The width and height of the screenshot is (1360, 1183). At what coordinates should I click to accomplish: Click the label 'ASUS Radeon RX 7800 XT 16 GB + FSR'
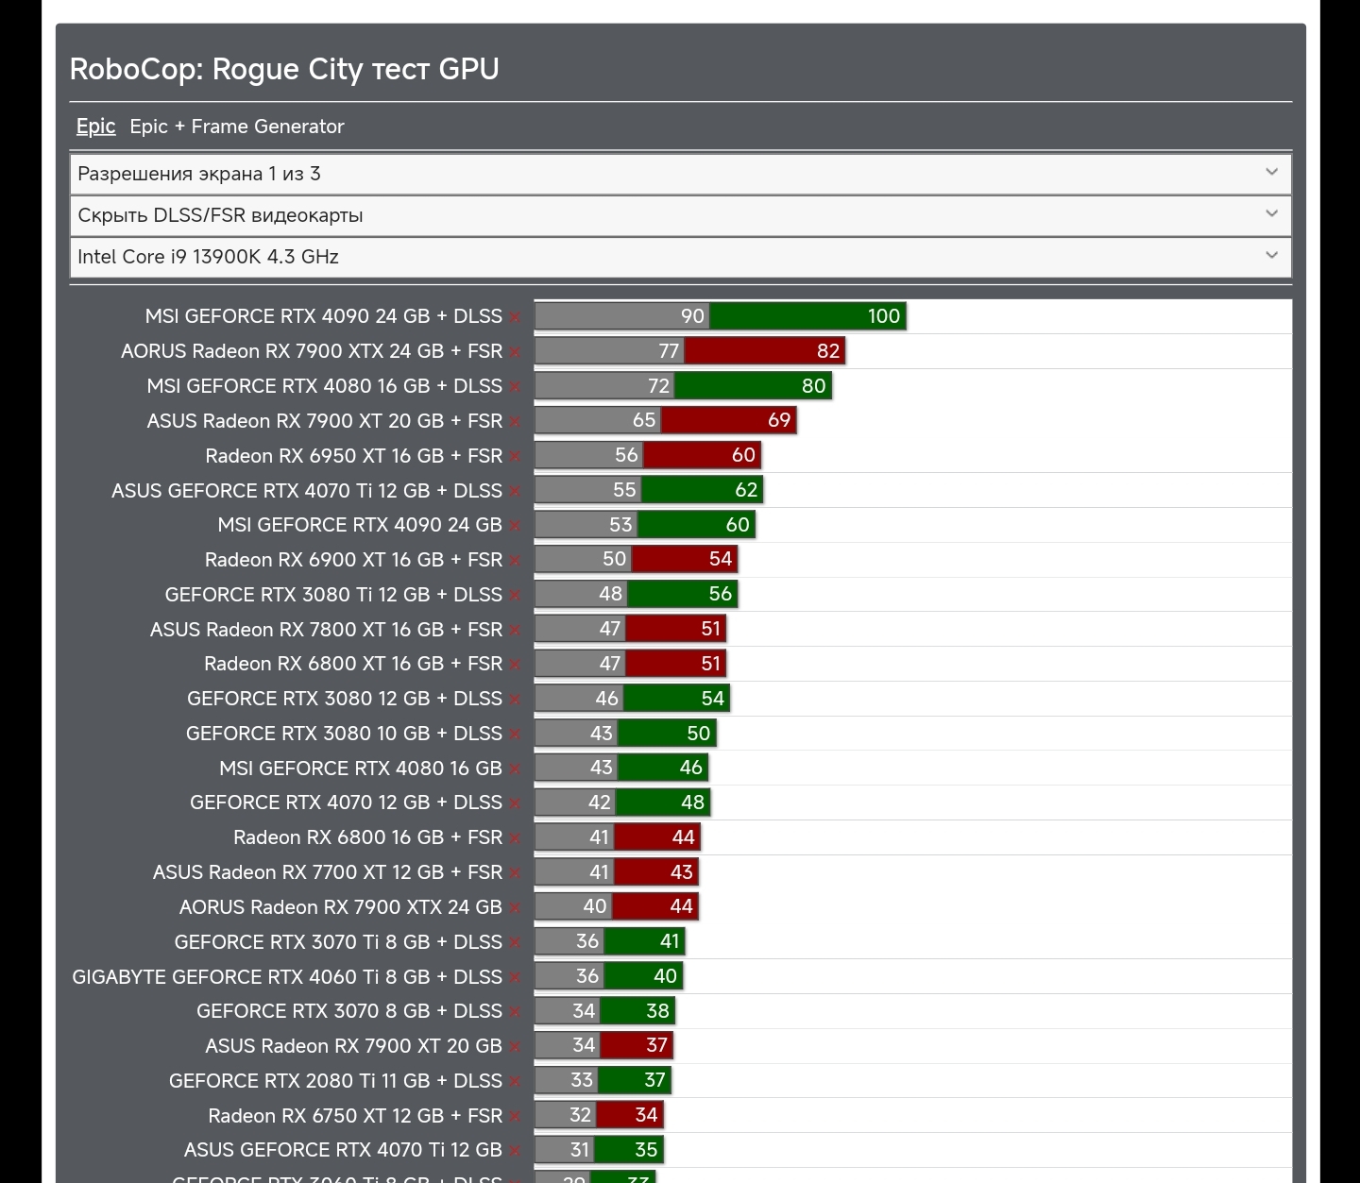coord(327,630)
